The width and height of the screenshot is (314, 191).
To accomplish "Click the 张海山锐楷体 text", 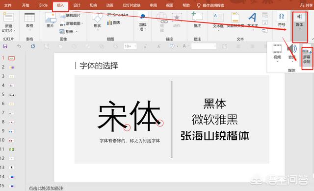I will [x=215, y=136].
